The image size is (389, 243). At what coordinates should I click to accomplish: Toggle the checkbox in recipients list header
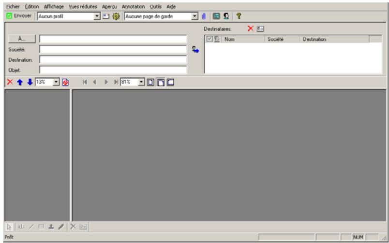pyautogui.click(x=209, y=39)
